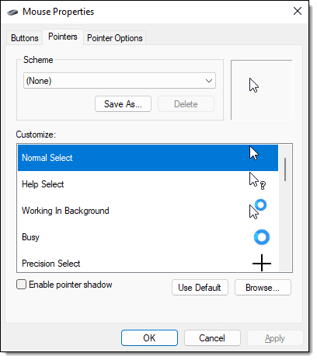317x360 pixels.
Task: Close the Mouse Properties dialog
Action: click(x=298, y=11)
